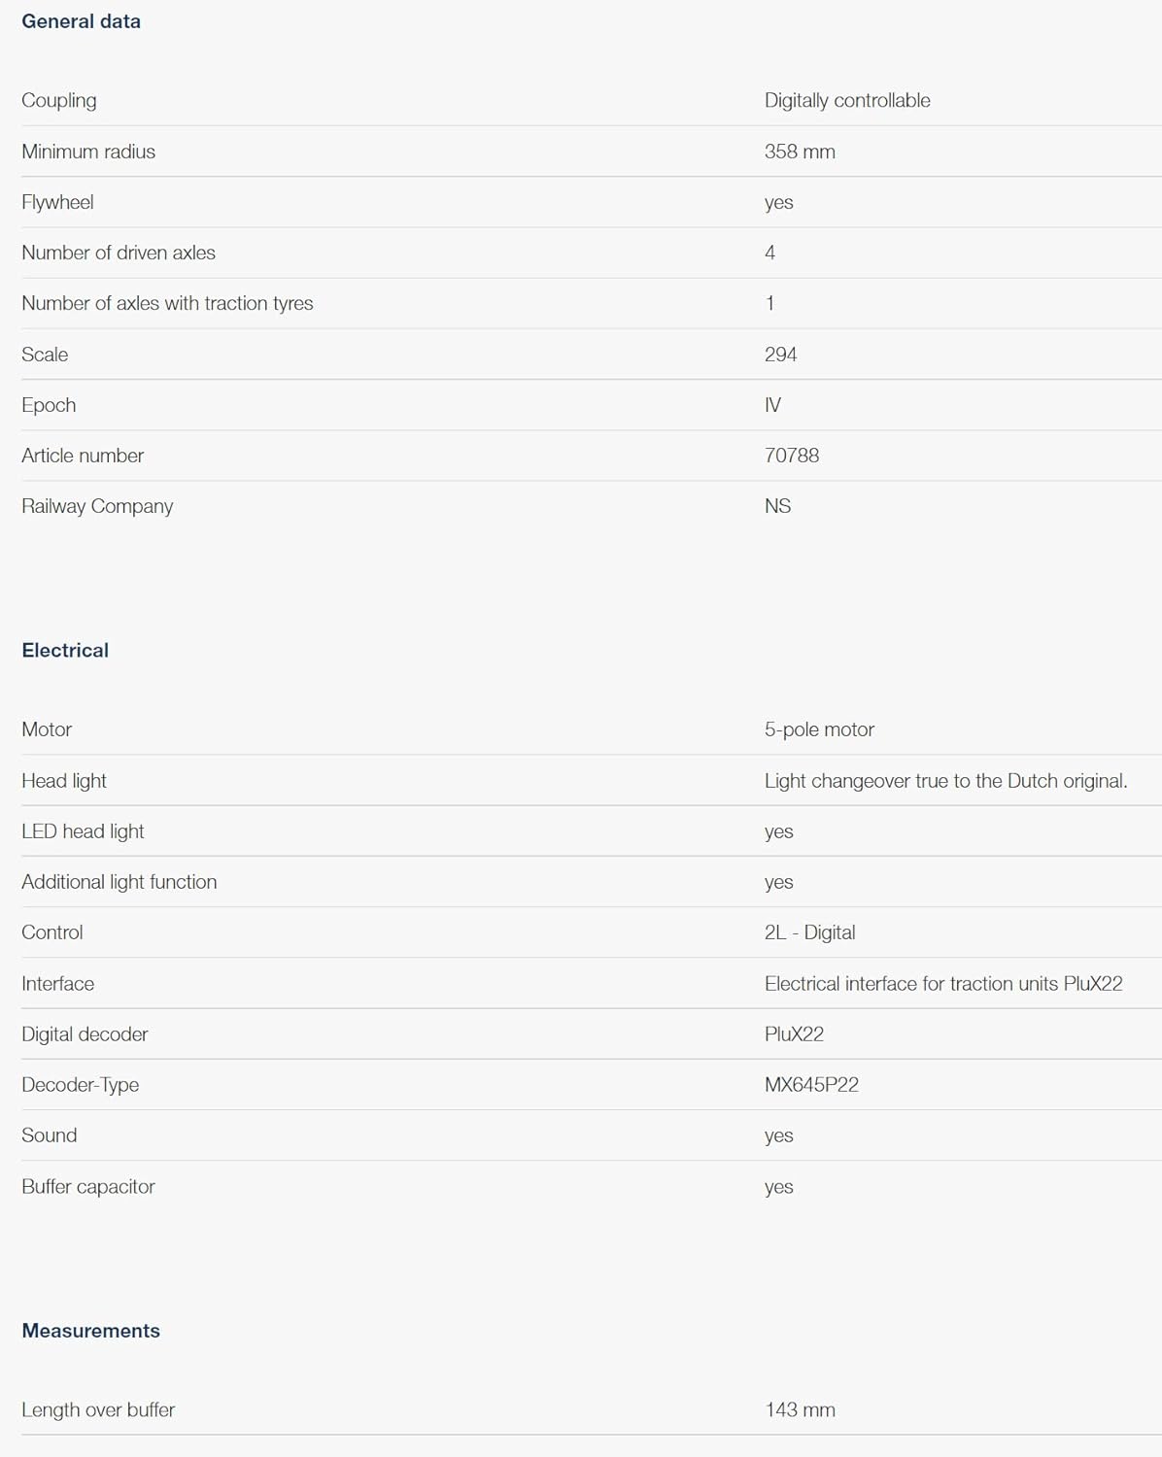1162x1457 pixels.
Task: Click the Measurements section heading
Action: pyautogui.click(x=90, y=1331)
